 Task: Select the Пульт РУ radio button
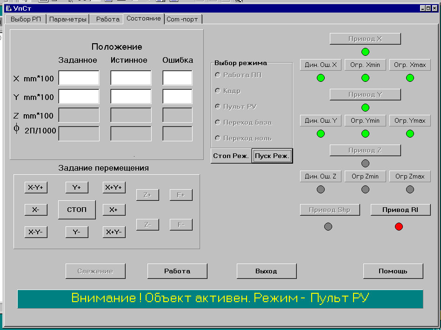[x=236, y=106]
